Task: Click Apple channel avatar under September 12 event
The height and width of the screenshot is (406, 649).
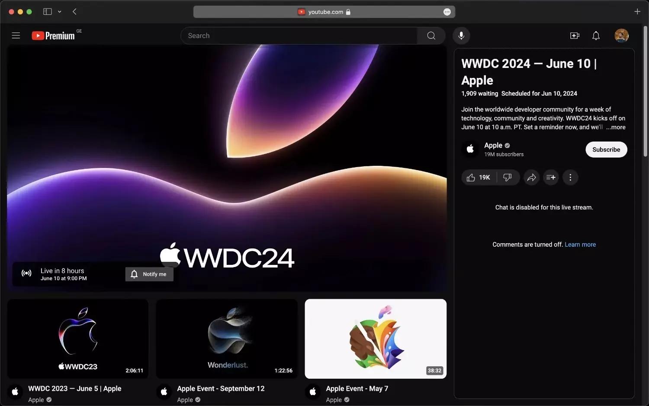Action: 164,392
